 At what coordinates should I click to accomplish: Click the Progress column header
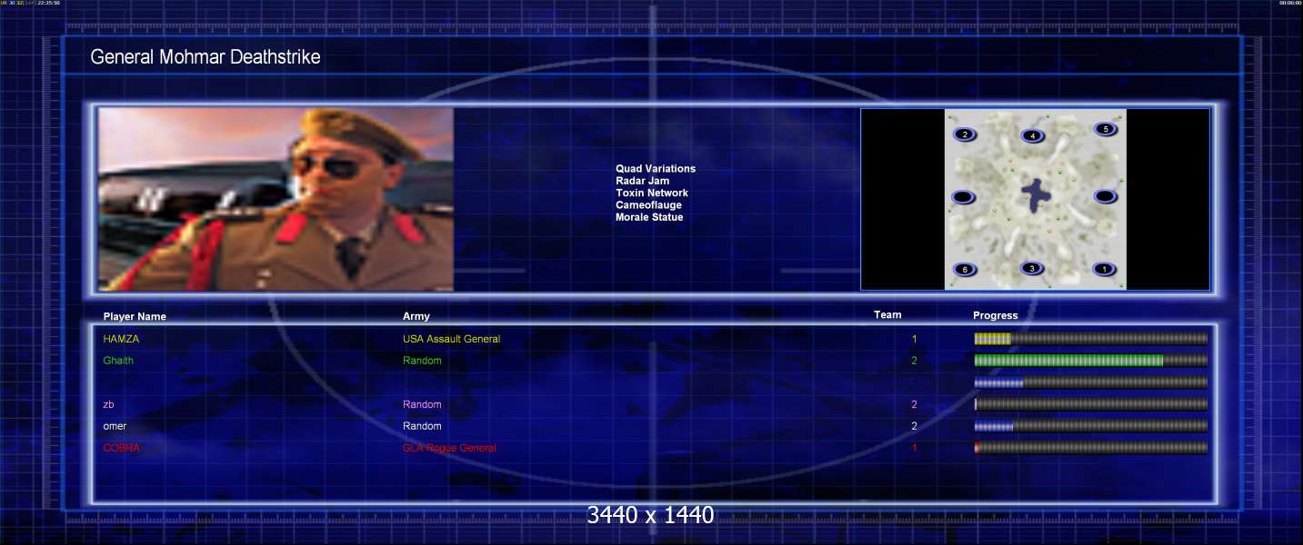[x=996, y=316]
